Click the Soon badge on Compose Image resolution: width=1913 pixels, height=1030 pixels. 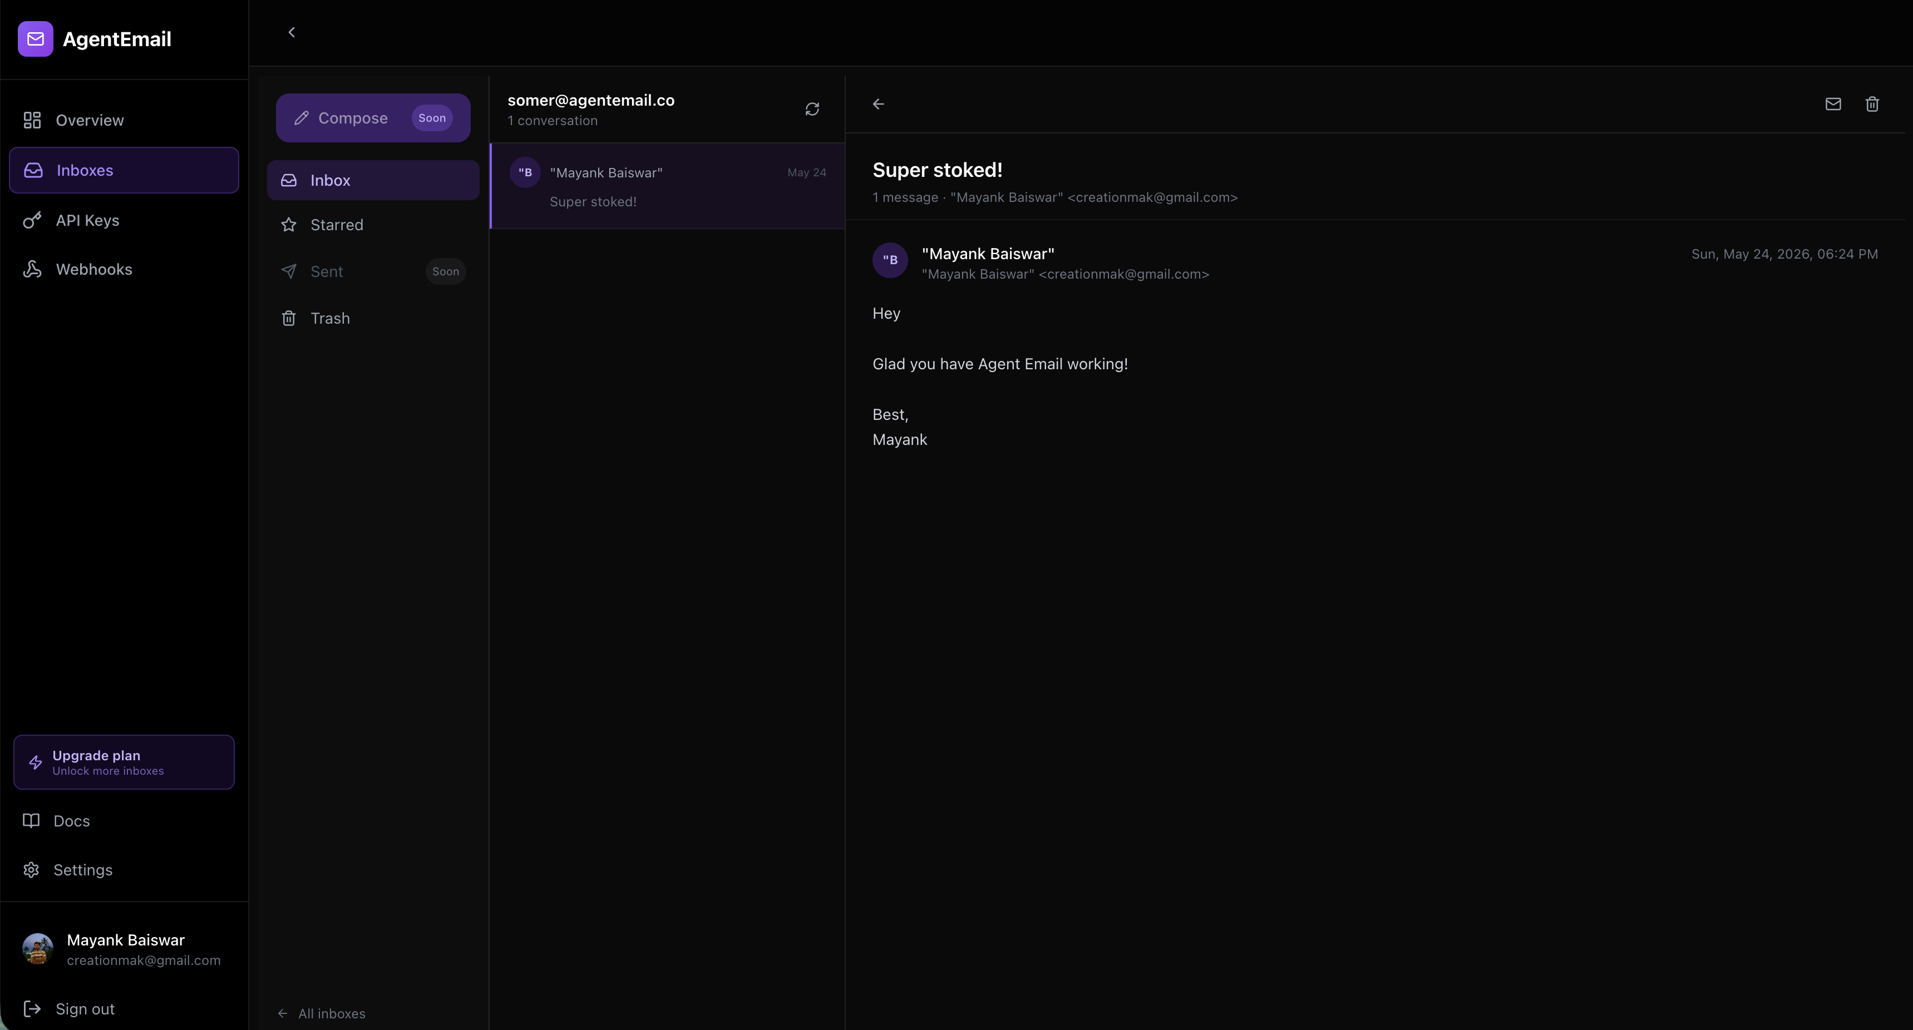pos(432,118)
